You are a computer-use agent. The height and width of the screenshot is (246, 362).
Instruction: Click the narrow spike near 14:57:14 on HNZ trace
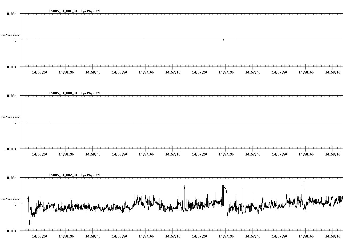coord(184,188)
